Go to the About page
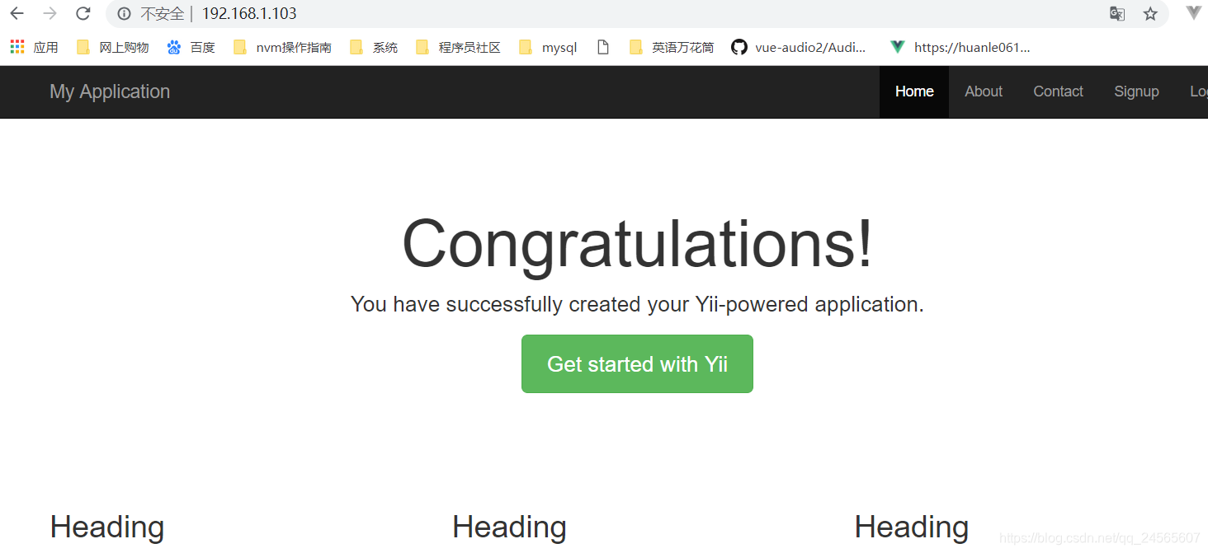 pos(984,91)
